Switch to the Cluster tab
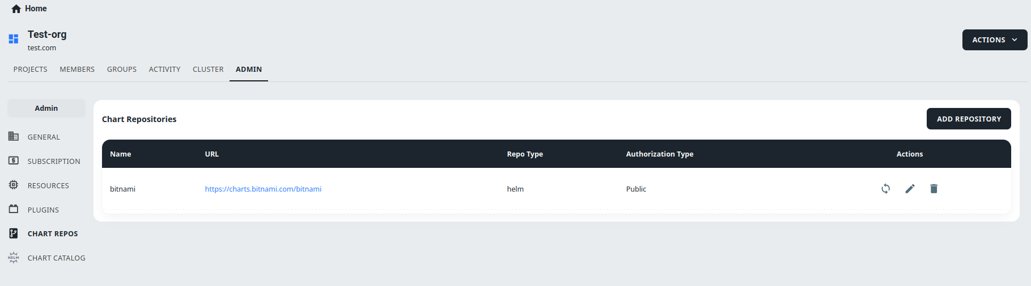The width and height of the screenshot is (1031, 286). click(x=208, y=70)
